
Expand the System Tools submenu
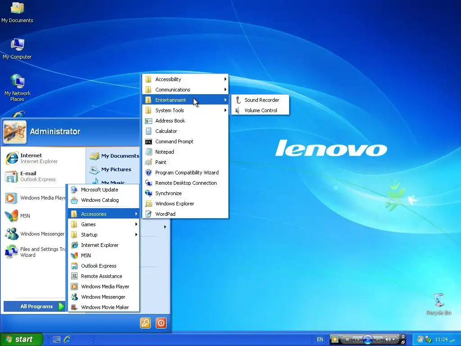[x=185, y=110]
